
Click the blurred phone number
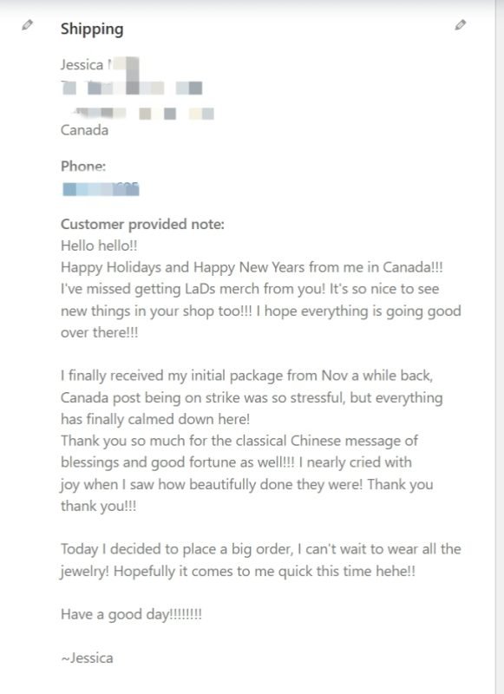tap(101, 189)
